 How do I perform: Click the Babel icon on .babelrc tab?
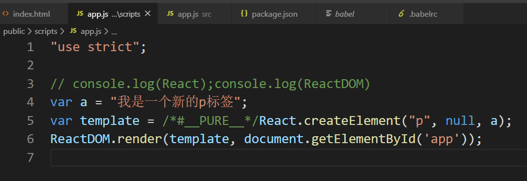click(401, 14)
